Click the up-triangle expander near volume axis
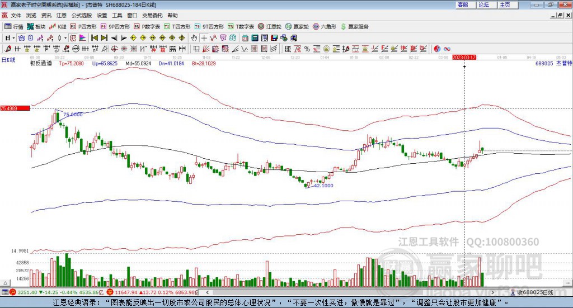573x308 pixels. point(5,283)
